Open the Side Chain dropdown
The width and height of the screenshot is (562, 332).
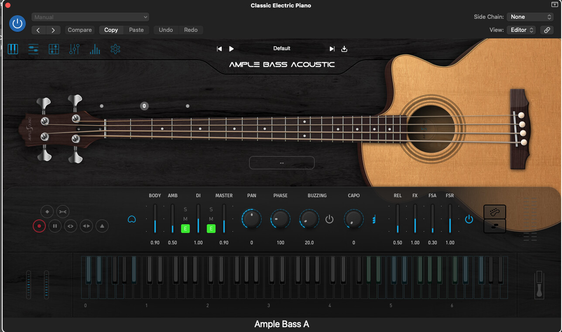coord(530,17)
